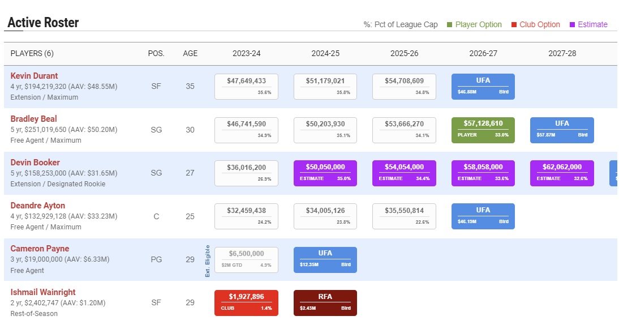
Task: Select Ayton's $35,550,814 salary cell
Action: (x=404, y=216)
